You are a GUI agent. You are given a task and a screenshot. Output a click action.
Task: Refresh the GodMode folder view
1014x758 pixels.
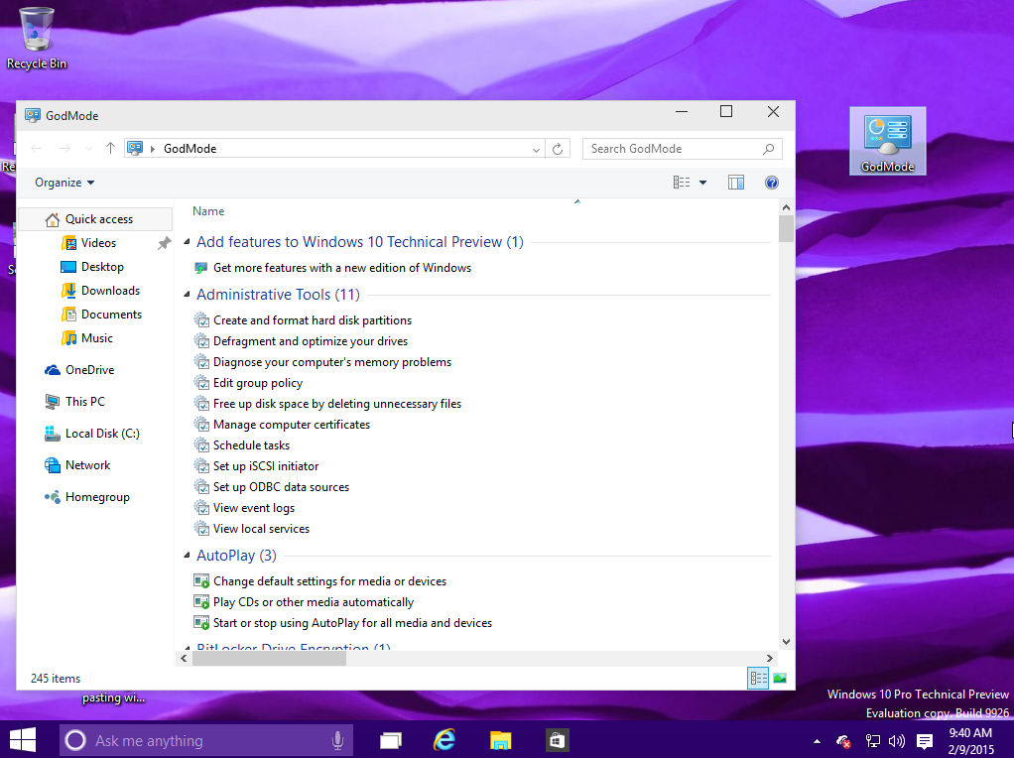coord(557,148)
